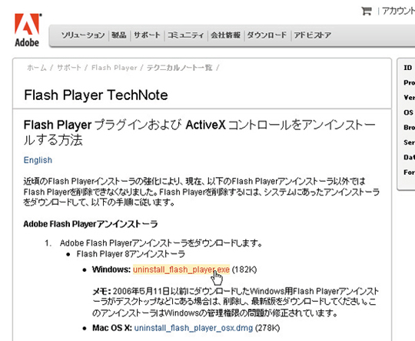Screen dimensions: 415x341
Task: Go to テクニカルノート一覧 breadcrumb link
Action: pyautogui.click(x=180, y=68)
